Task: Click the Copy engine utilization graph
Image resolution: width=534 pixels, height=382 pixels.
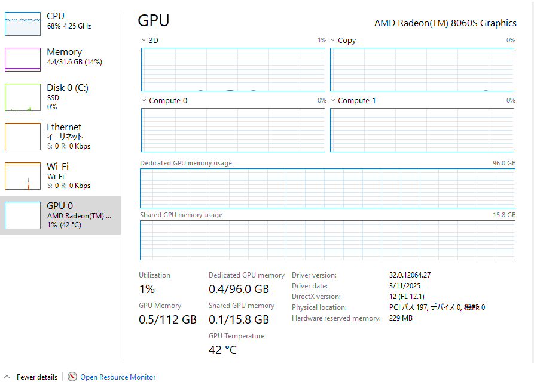Action: (x=422, y=70)
